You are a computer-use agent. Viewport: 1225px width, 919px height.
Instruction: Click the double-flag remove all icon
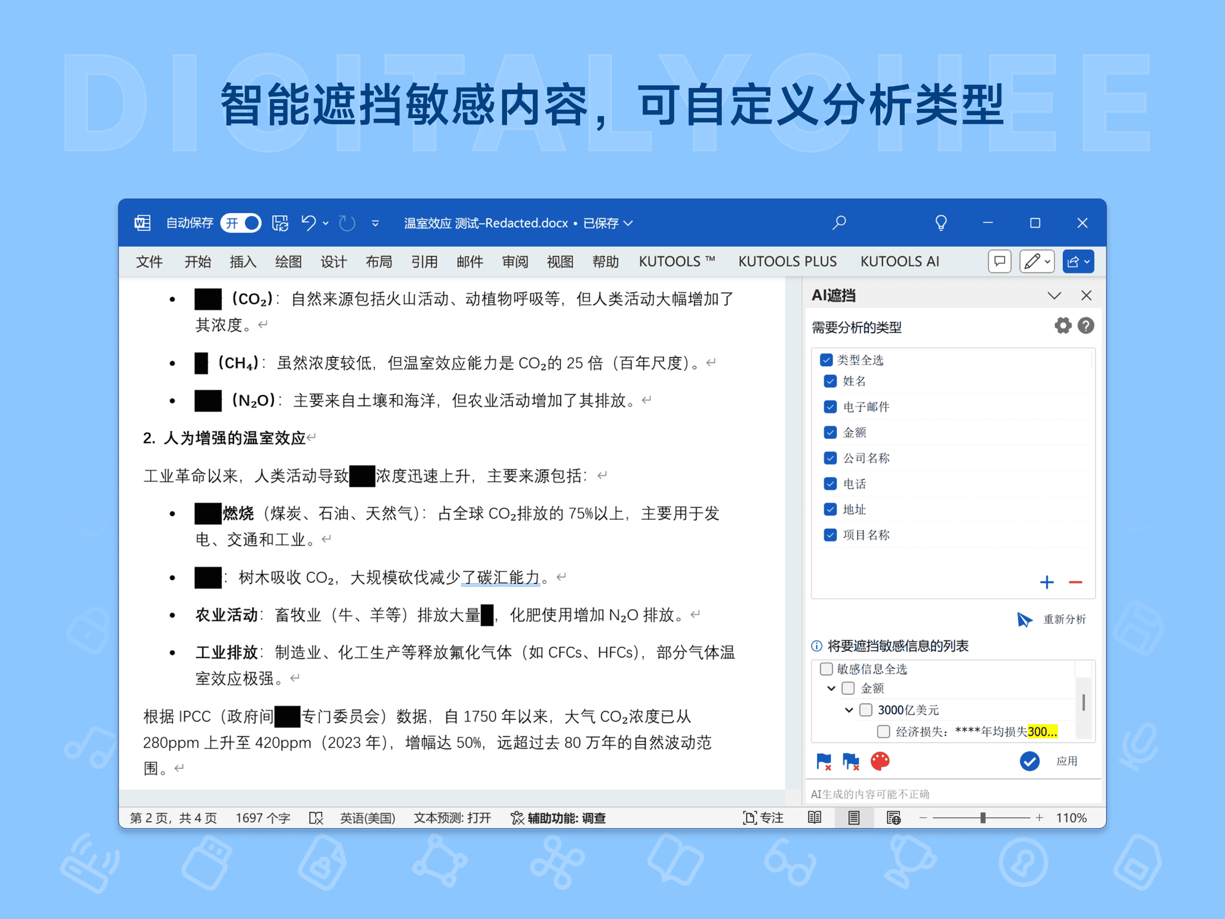[851, 761]
